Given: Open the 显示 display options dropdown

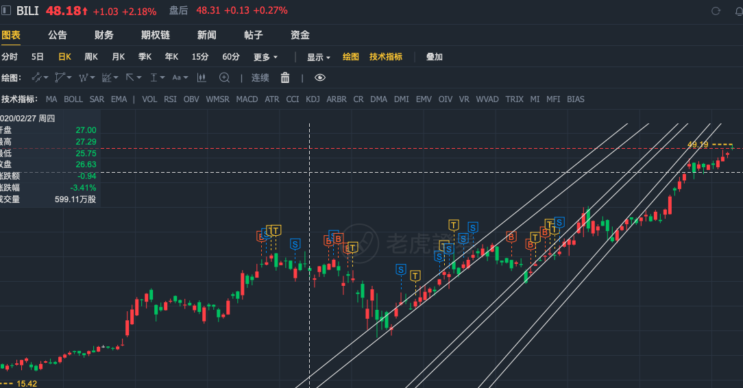Looking at the screenshot, I should pyautogui.click(x=319, y=58).
